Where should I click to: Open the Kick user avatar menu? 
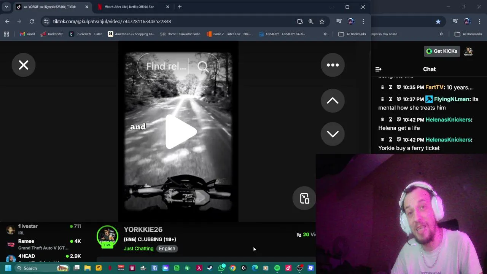(468, 51)
